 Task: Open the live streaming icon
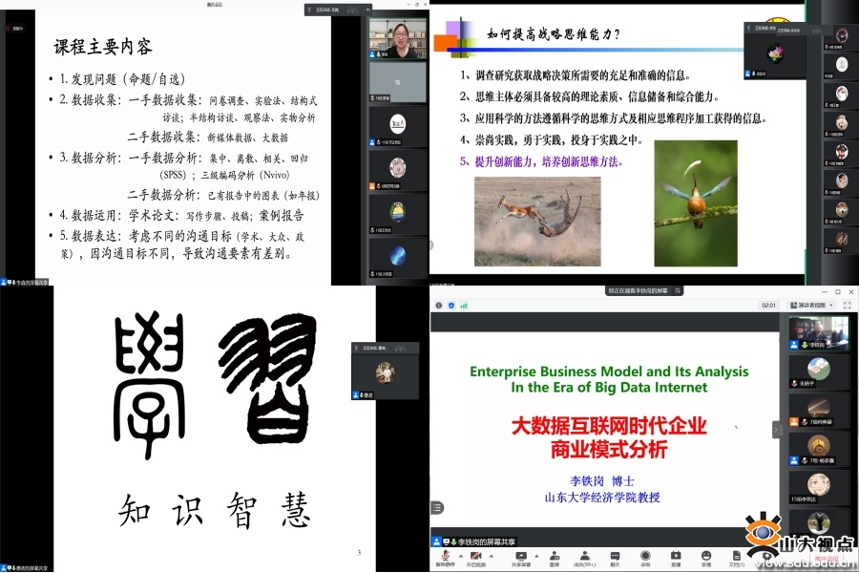point(676,555)
